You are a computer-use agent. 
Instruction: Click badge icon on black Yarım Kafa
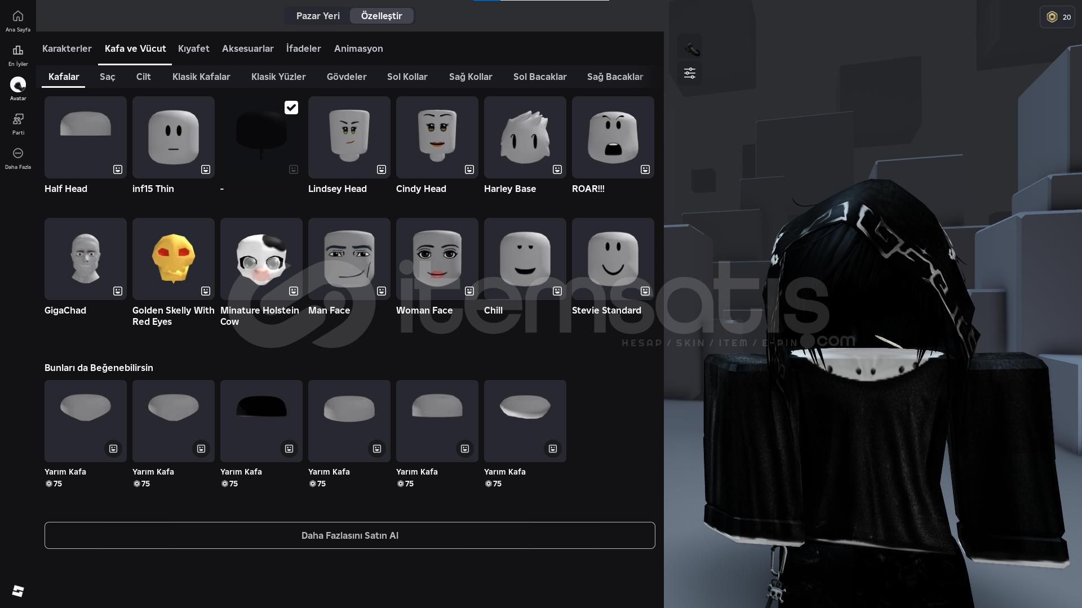coord(289,449)
